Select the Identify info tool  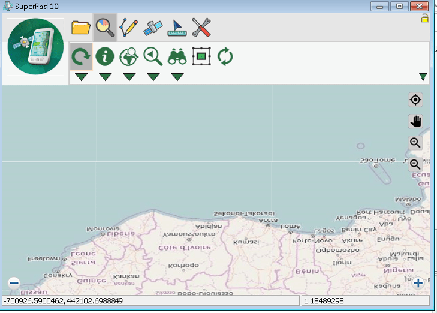point(105,56)
